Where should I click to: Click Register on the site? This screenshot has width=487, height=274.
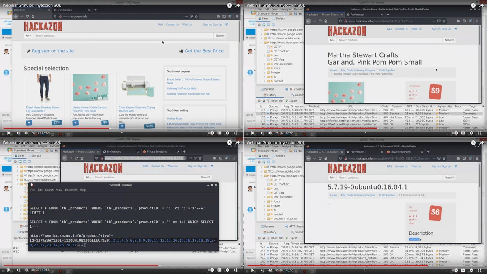click(50, 51)
